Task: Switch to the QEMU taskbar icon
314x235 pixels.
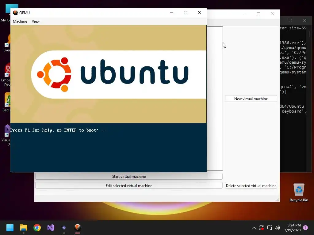Action: coord(78,228)
